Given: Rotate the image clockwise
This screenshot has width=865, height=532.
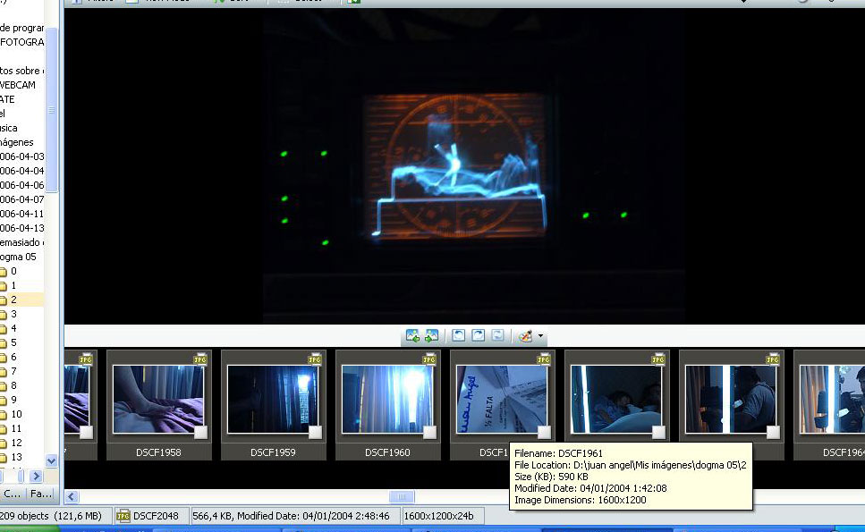Looking at the screenshot, I should [x=479, y=335].
